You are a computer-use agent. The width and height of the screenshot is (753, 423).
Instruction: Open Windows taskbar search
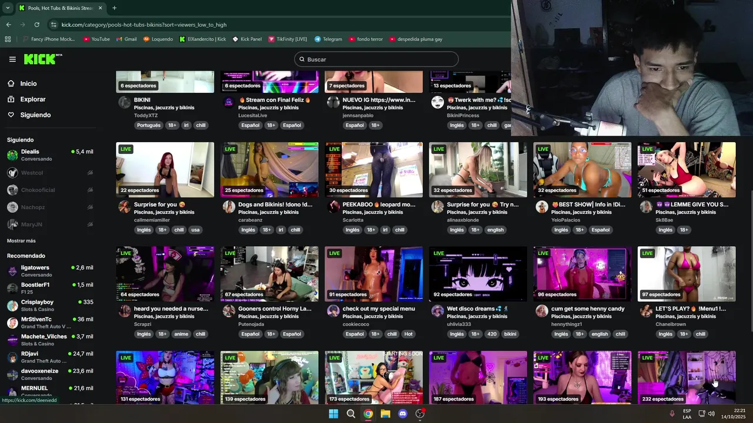[351, 414]
